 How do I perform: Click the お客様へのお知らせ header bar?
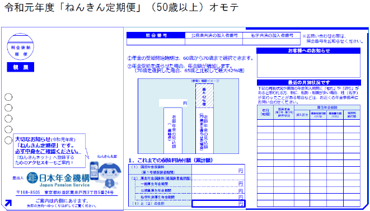(308, 51)
